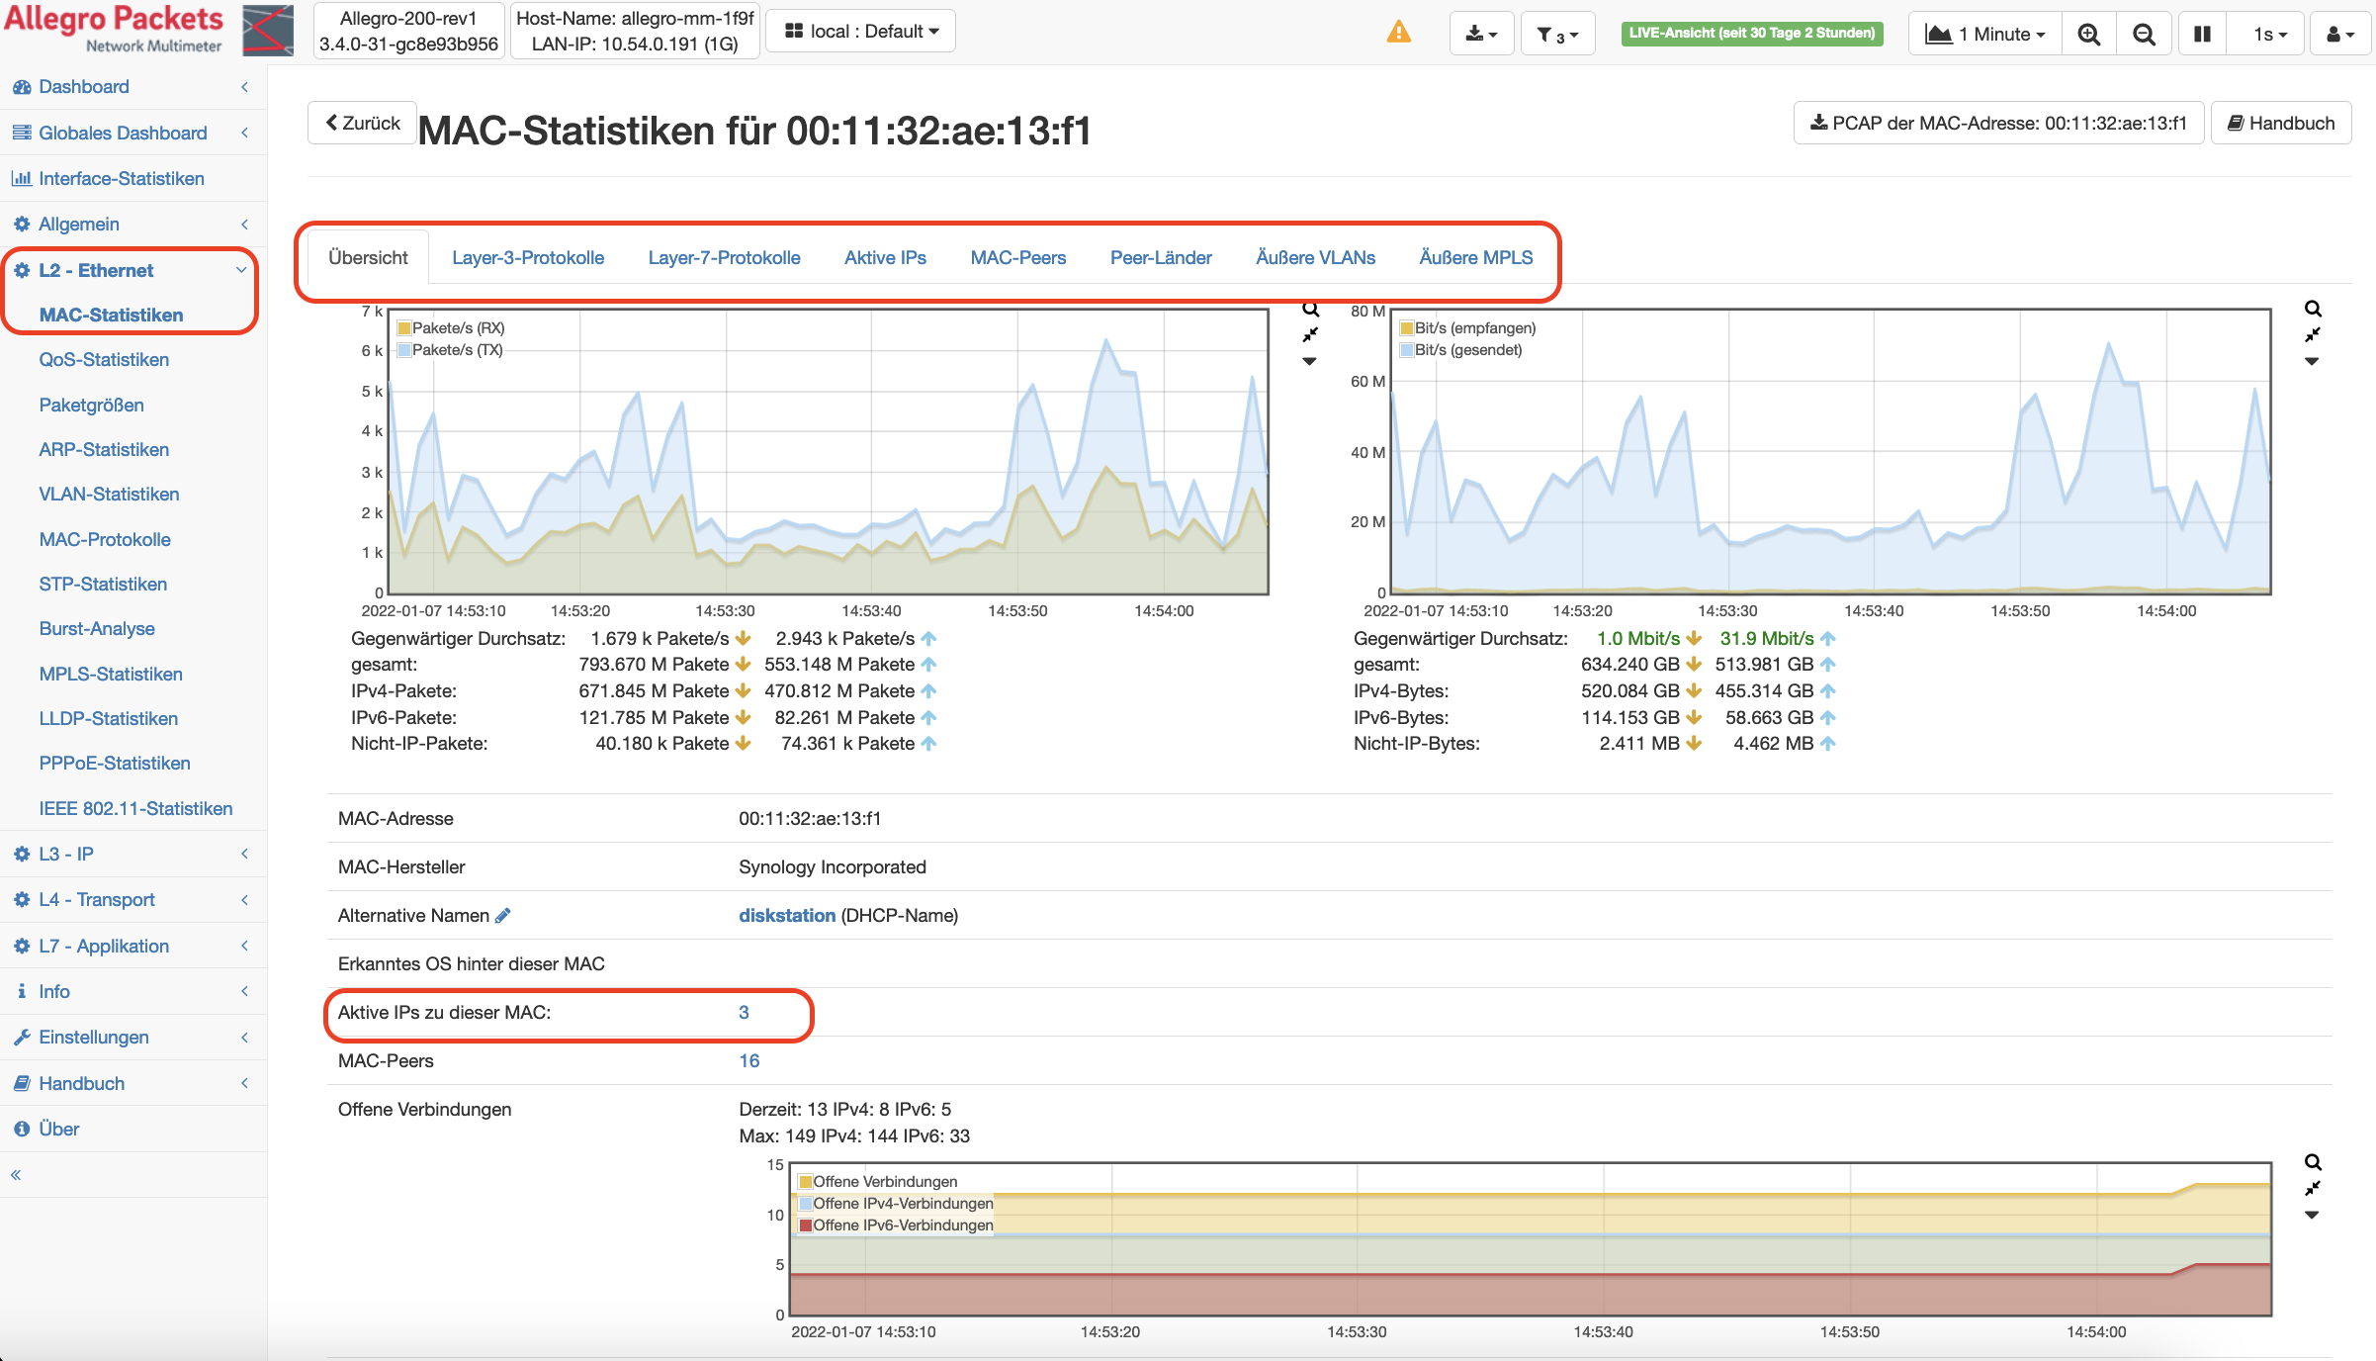Edit alternative names via pencil icon

tap(503, 916)
